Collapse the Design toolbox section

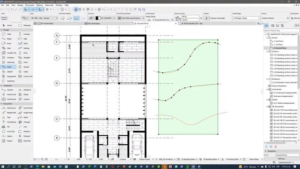(x=2, y=30)
